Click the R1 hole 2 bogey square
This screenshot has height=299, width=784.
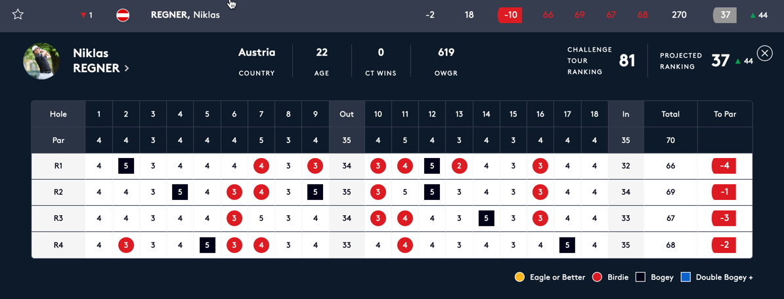click(126, 166)
